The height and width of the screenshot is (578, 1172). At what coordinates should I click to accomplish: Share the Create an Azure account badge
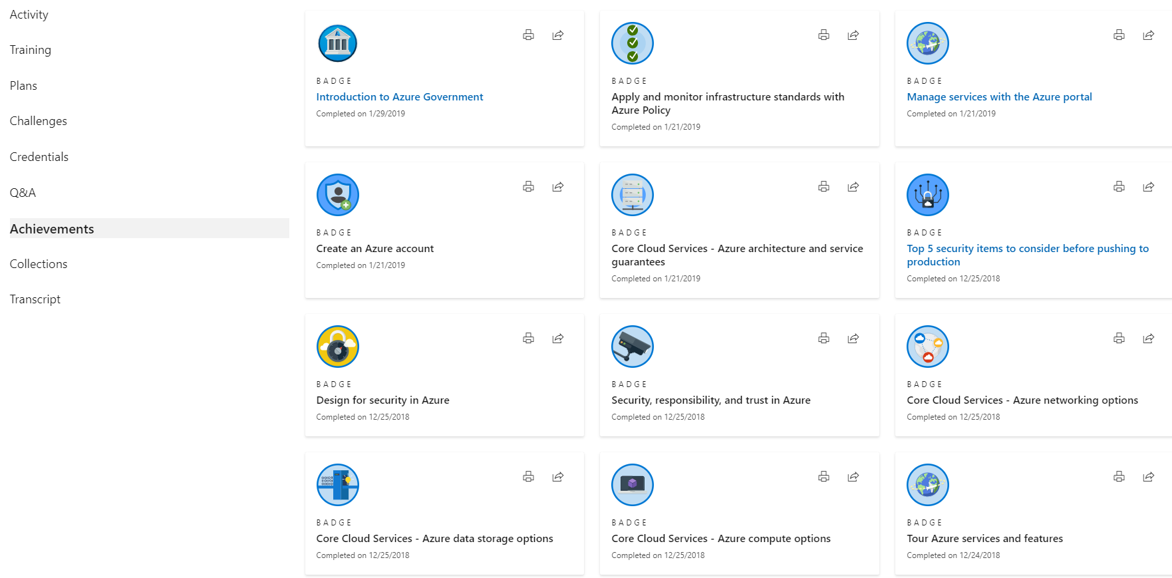point(558,187)
